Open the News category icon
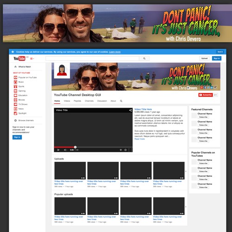 tap(15, 109)
